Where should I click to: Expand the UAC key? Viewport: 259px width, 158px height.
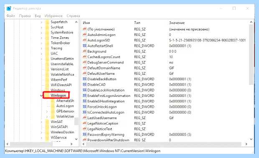click(x=41, y=54)
